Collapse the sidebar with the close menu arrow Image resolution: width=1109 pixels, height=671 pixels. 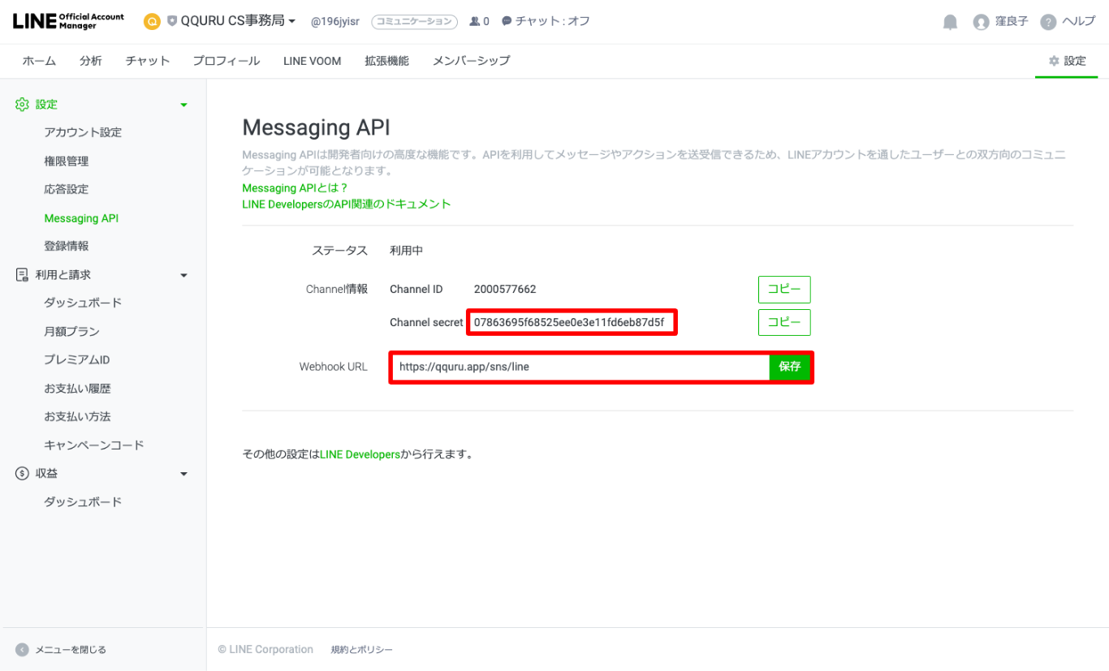(x=22, y=649)
